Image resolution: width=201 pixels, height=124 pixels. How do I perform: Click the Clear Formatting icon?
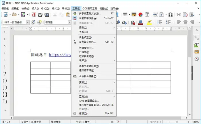tap(133, 22)
